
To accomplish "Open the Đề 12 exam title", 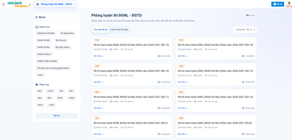I will click(215, 71).
